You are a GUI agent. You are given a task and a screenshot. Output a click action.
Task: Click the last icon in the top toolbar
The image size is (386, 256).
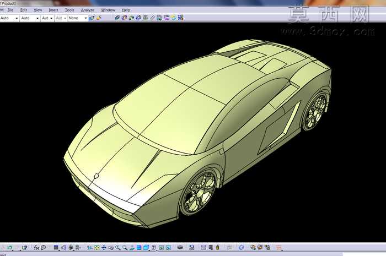(x=181, y=18)
